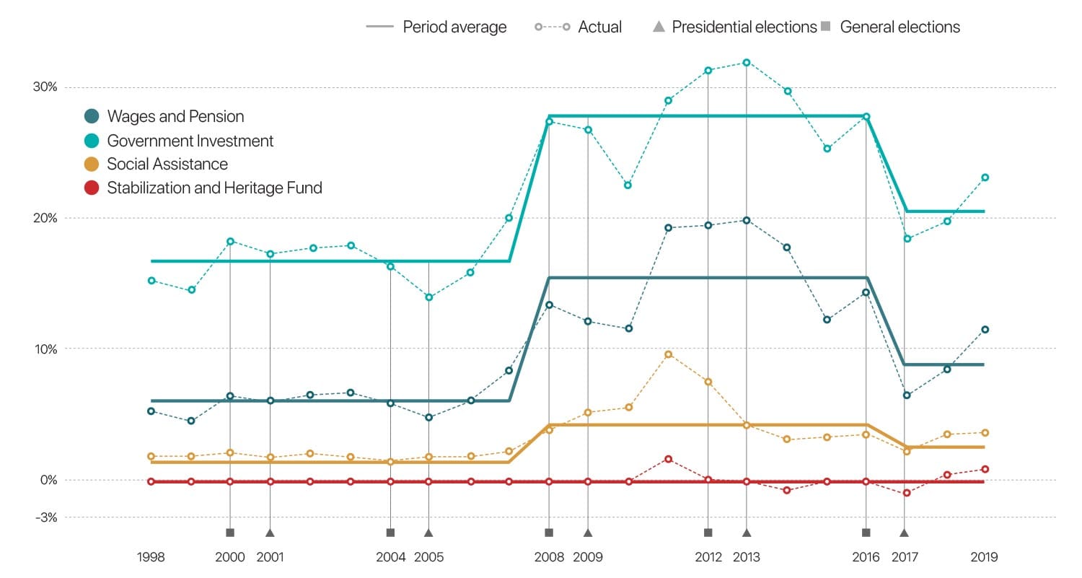Click the Period average legend label

coord(454,27)
